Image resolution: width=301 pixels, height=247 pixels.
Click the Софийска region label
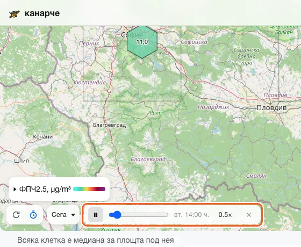[x=194, y=42]
